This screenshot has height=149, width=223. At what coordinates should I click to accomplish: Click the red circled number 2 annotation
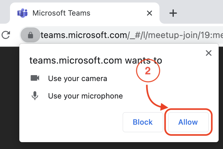point(148,71)
